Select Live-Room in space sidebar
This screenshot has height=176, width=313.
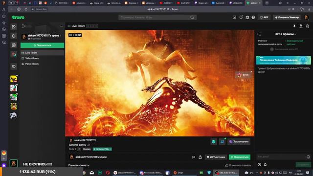point(43,53)
